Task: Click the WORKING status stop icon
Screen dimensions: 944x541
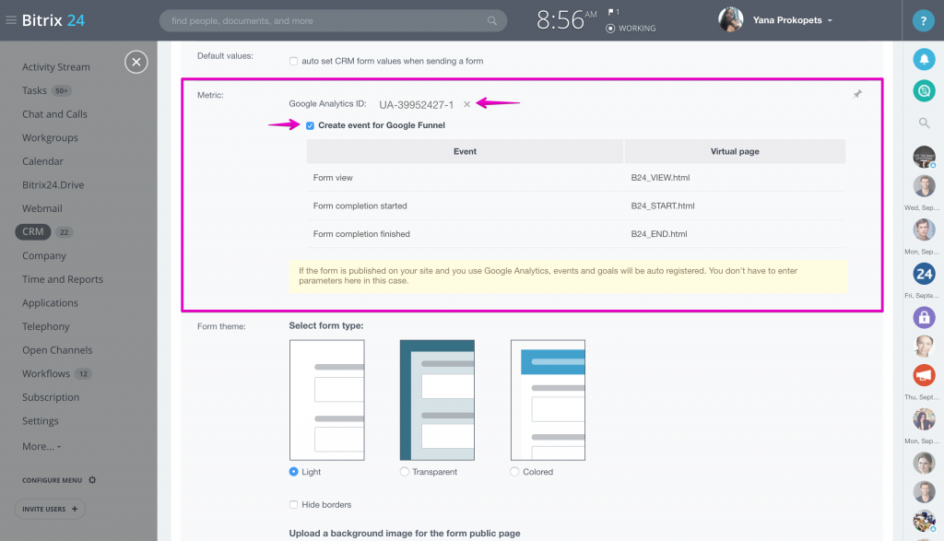Action: tap(610, 29)
